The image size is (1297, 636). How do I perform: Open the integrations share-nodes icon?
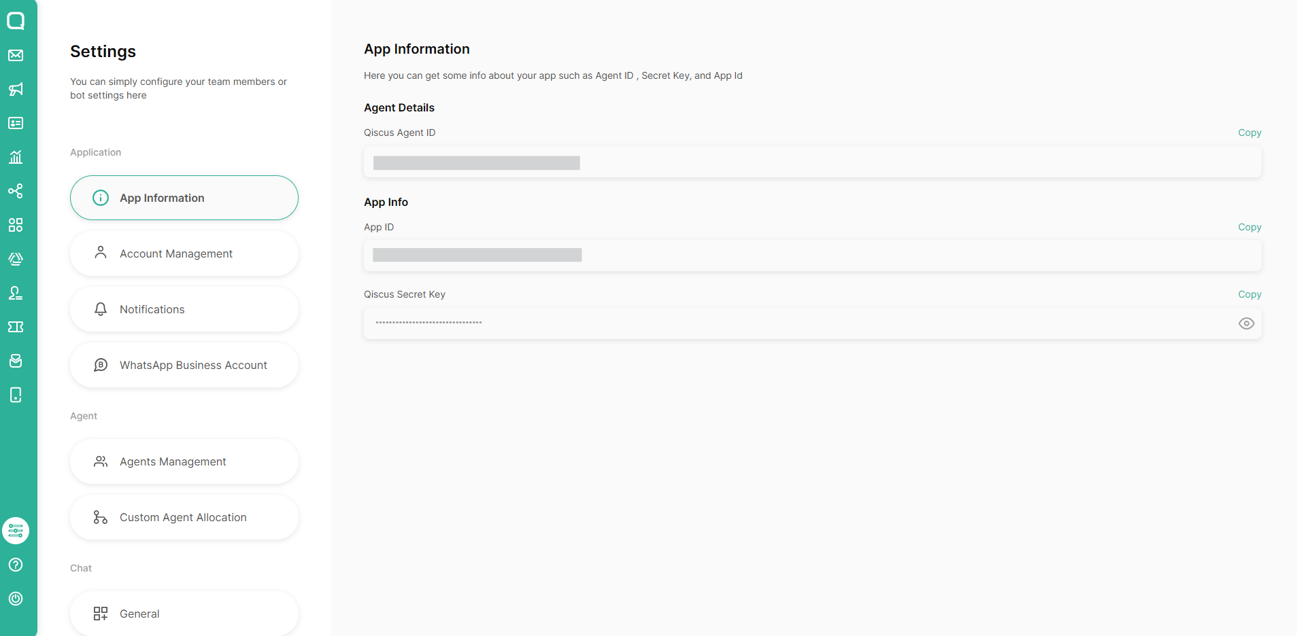point(16,191)
